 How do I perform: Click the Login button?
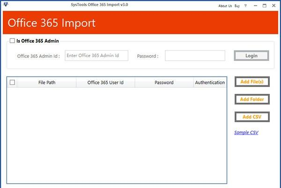point(251,56)
